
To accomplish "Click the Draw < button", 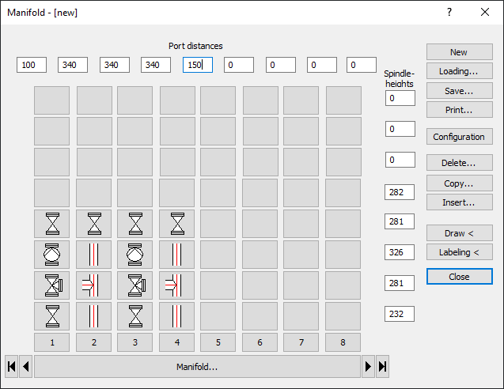I will tap(460, 233).
